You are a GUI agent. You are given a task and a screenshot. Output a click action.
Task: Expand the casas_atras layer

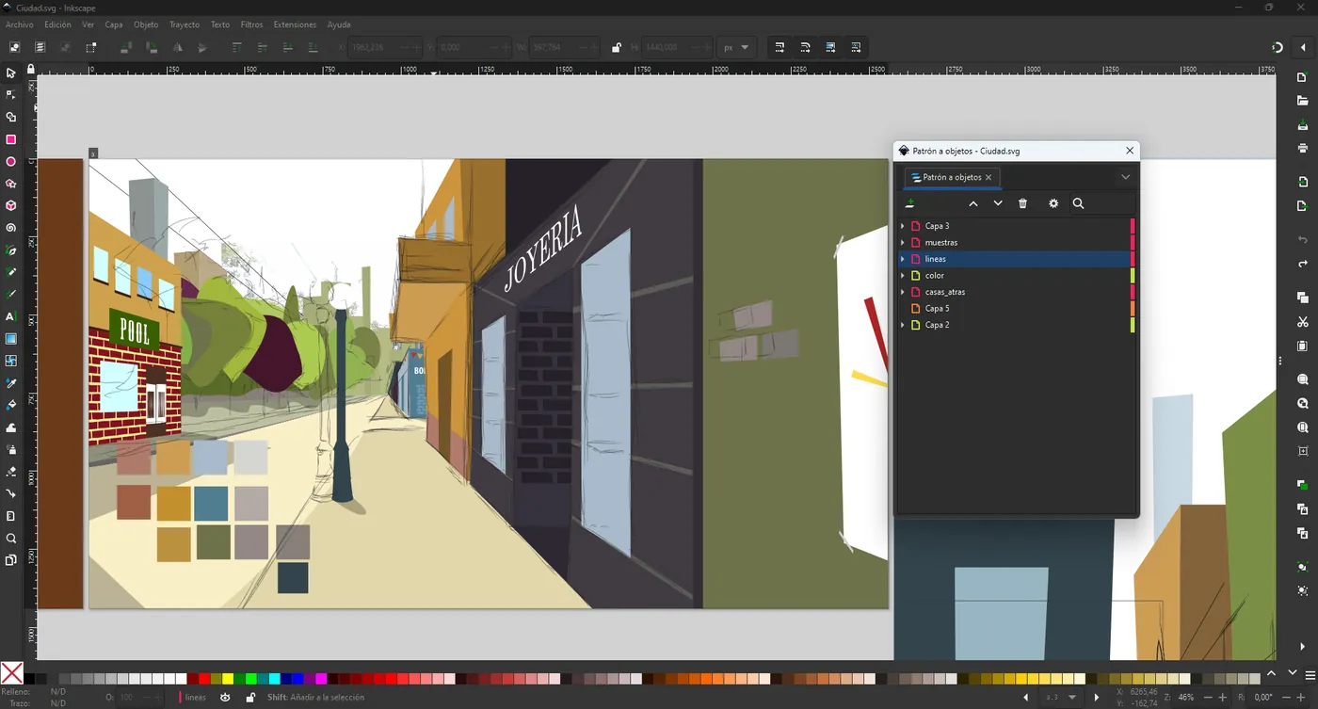tap(902, 292)
